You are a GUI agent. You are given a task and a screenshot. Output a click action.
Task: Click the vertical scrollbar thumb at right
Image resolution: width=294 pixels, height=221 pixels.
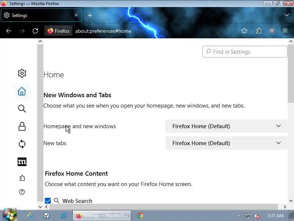coord(291,74)
